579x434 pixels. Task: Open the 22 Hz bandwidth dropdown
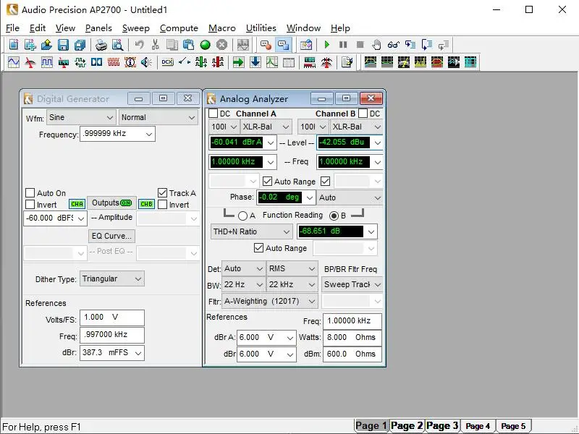coord(243,284)
